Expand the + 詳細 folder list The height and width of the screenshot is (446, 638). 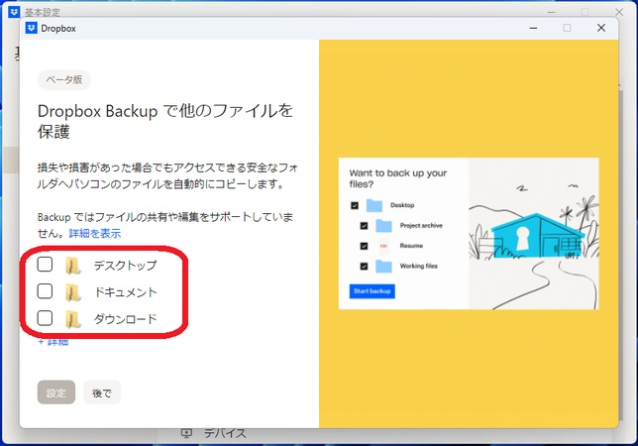[x=53, y=342]
